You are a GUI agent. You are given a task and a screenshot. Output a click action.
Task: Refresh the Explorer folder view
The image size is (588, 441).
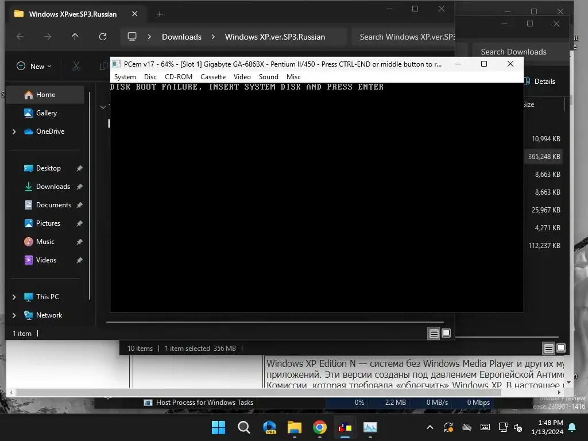tap(103, 37)
